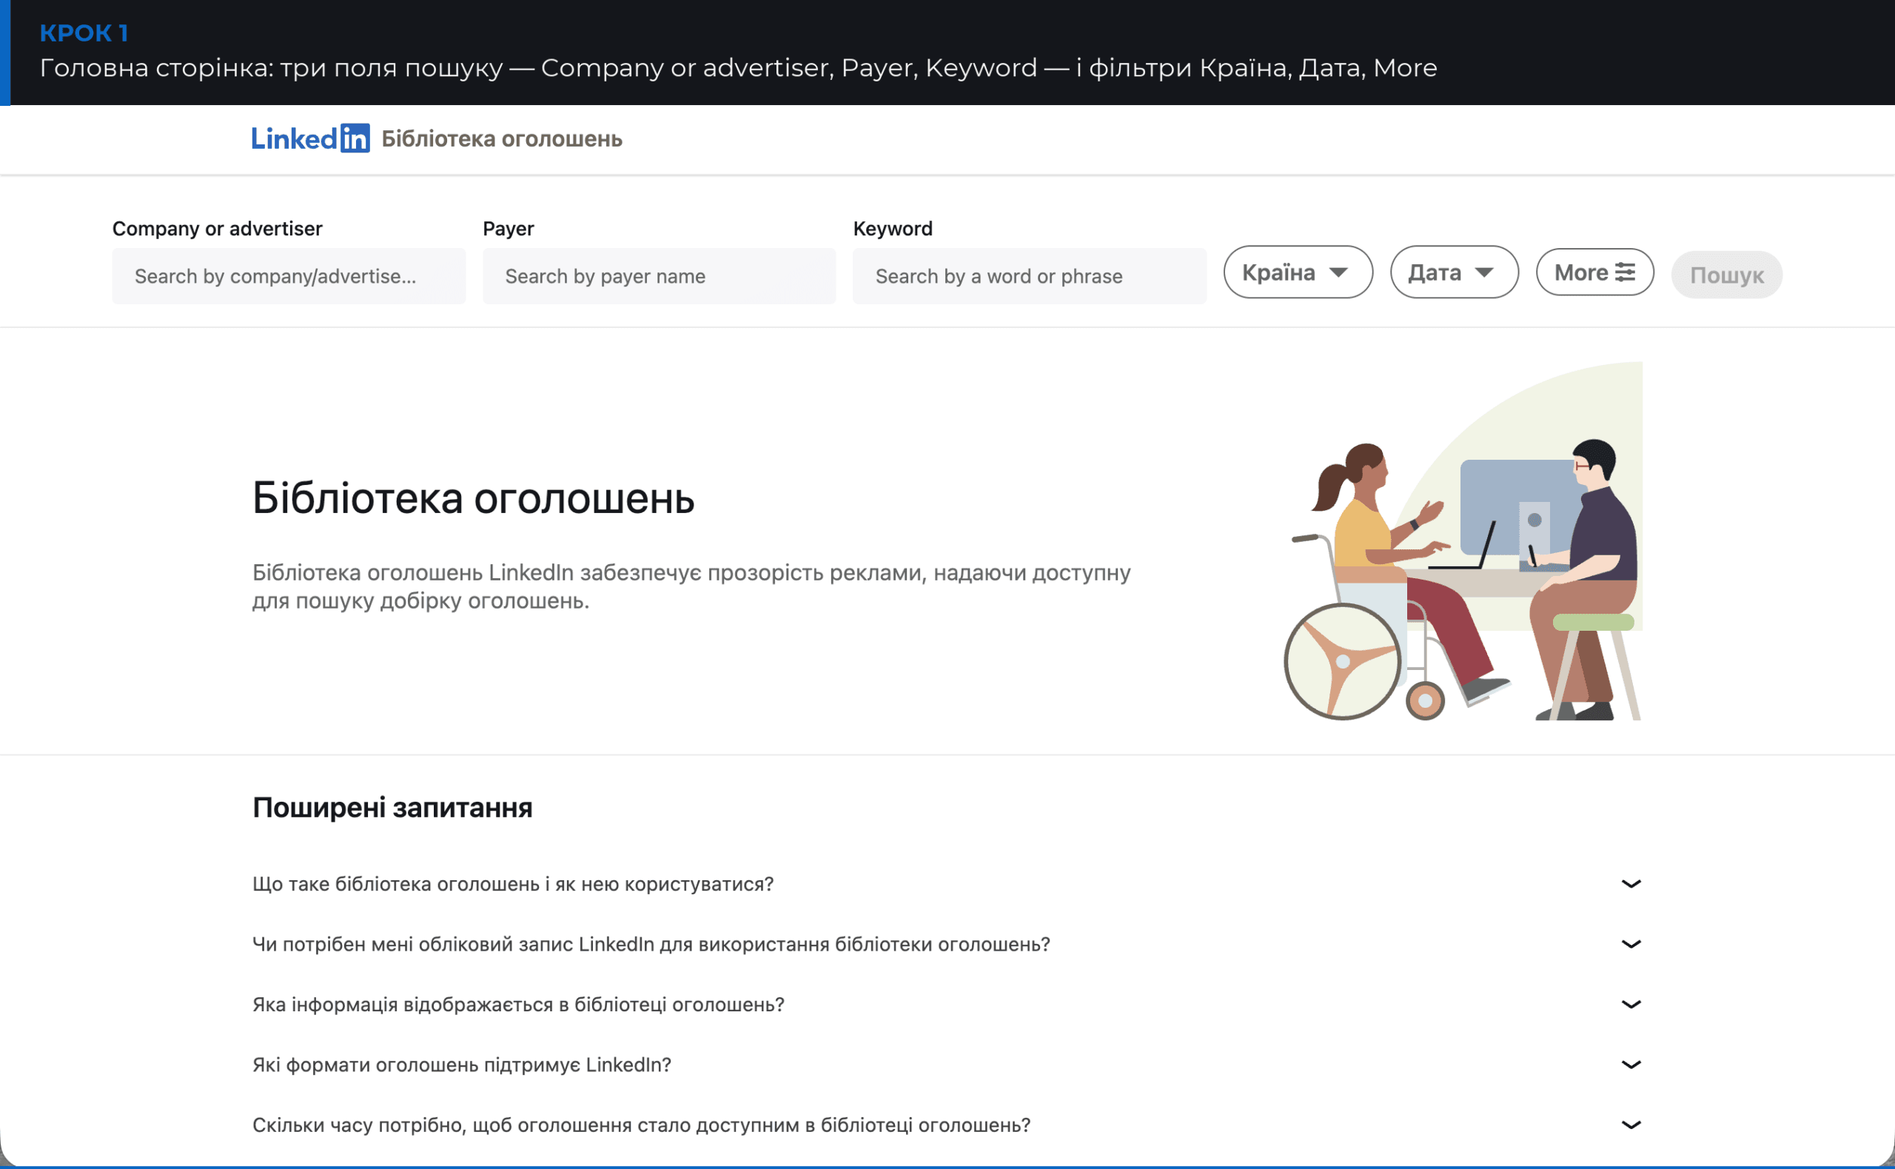Open the More filters button
The height and width of the screenshot is (1169, 1895).
(1594, 272)
